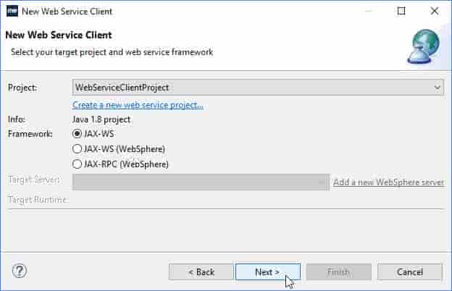Maximize the New Web Service Client dialog
Screen dimensions: 452x291
tap(401, 12)
